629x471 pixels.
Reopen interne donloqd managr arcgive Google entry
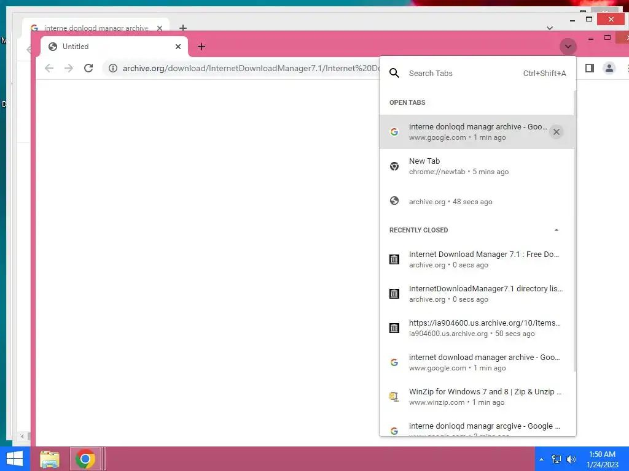[x=477, y=426]
